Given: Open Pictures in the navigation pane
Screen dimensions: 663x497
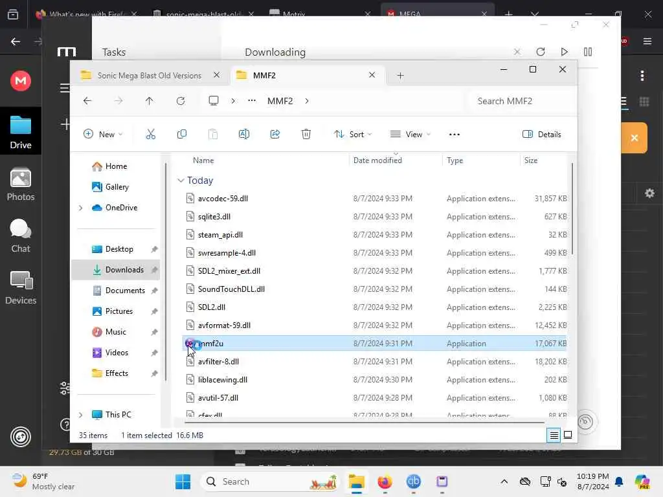Looking at the screenshot, I should [x=116, y=311].
